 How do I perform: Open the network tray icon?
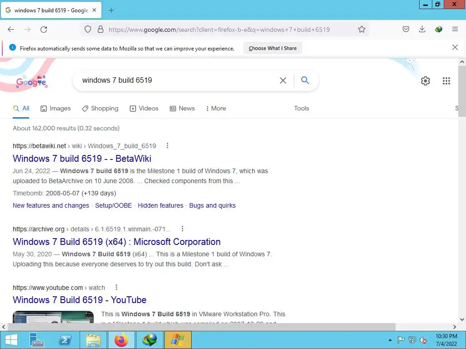(412, 340)
